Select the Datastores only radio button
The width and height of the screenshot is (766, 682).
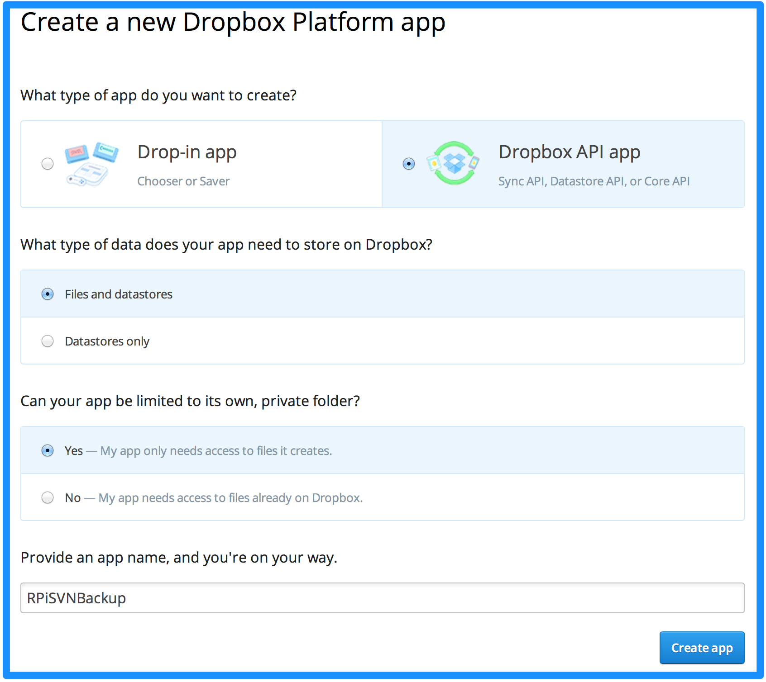pos(48,341)
